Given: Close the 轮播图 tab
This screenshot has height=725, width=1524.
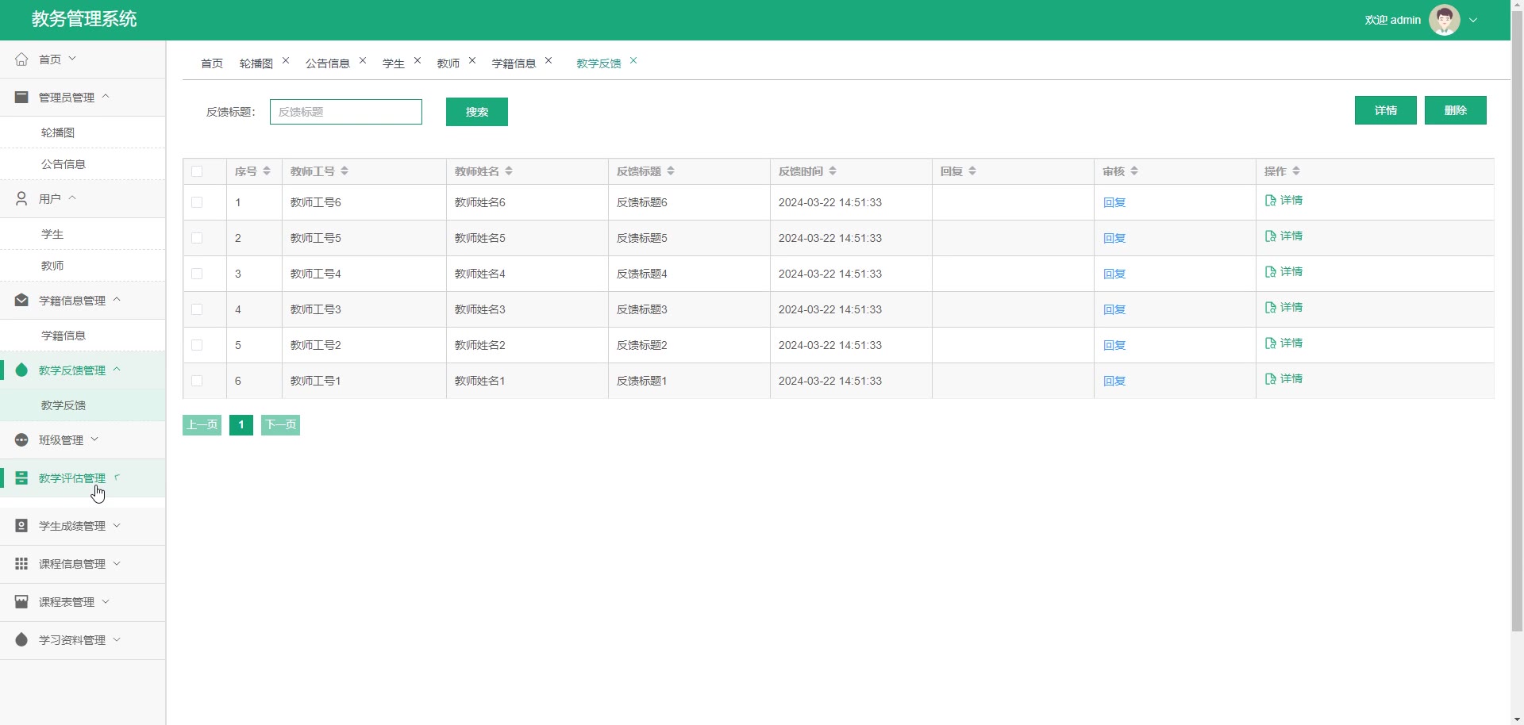Looking at the screenshot, I should point(286,61).
